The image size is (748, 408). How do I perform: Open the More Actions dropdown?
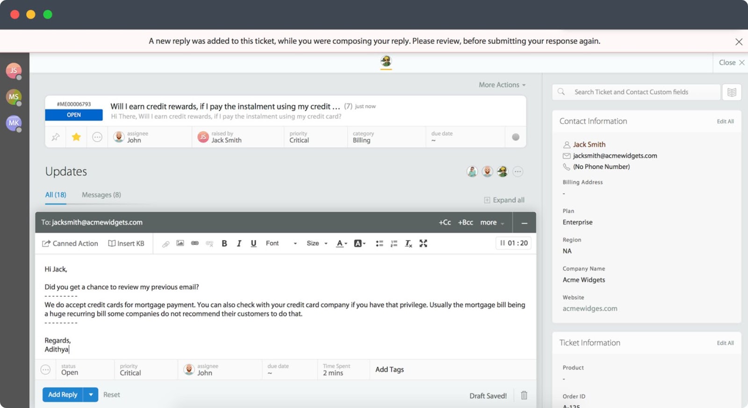(x=502, y=85)
